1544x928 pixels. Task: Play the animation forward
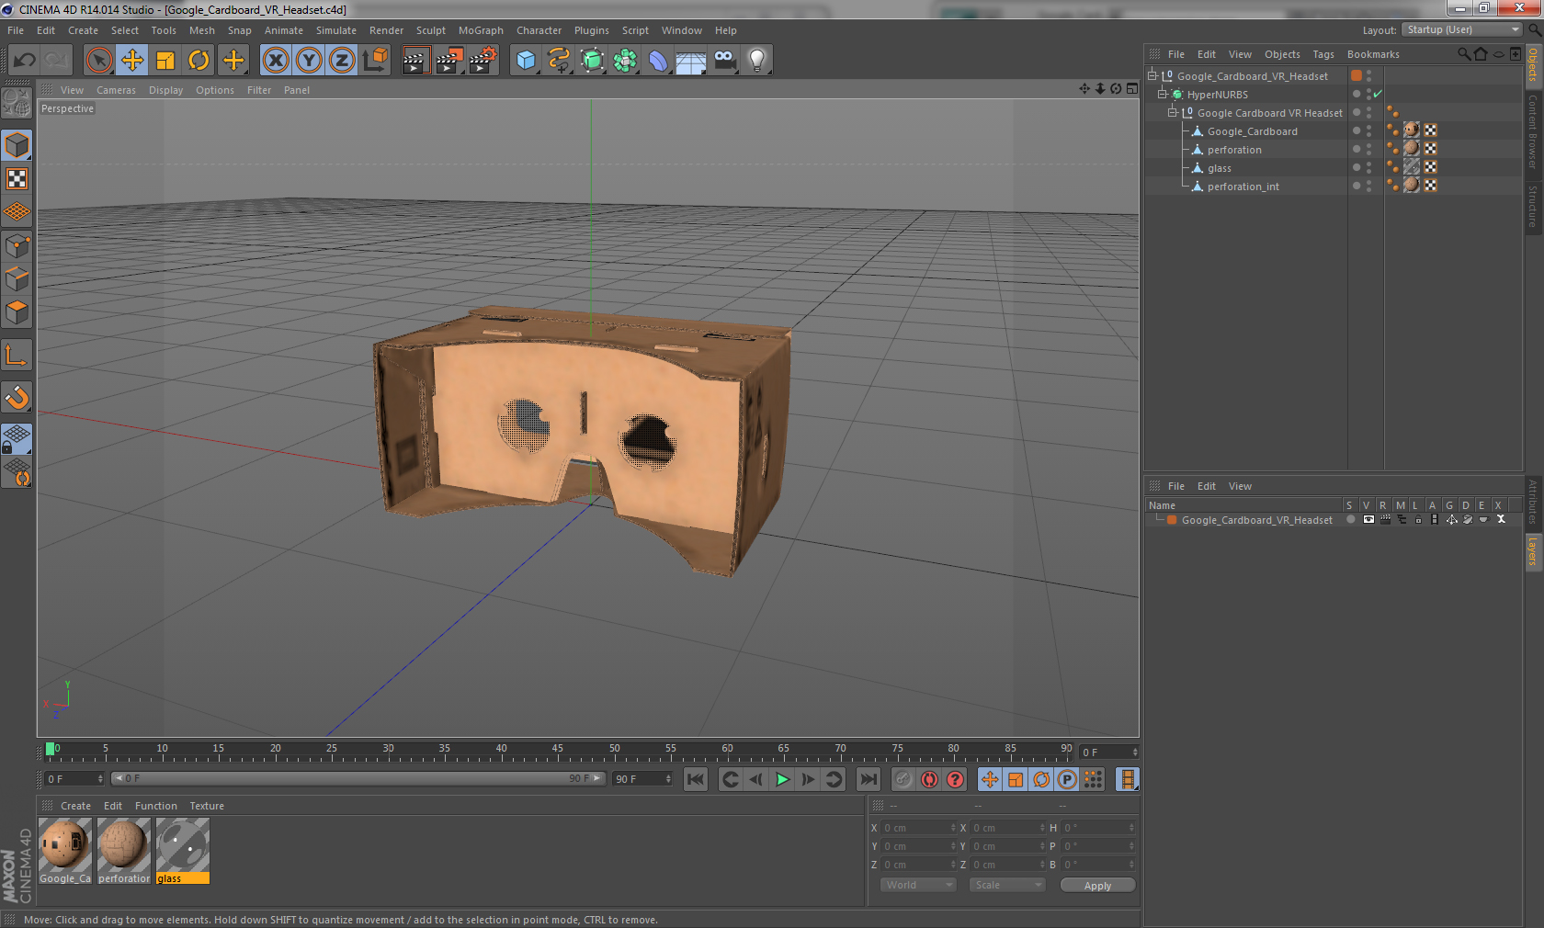782,779
